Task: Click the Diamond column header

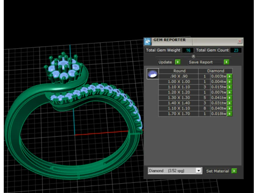Action: tap(215, 71)
